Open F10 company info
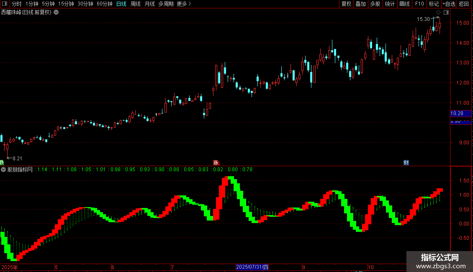Screen dimensions: 473x272 [419, 4]
